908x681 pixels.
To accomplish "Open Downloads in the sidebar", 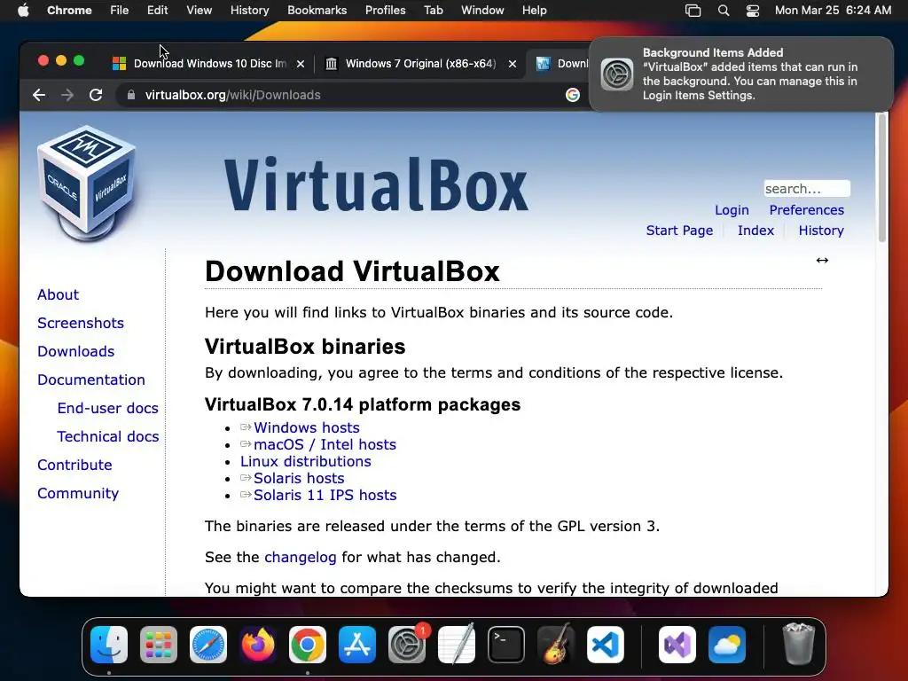I will coord(76,351).
